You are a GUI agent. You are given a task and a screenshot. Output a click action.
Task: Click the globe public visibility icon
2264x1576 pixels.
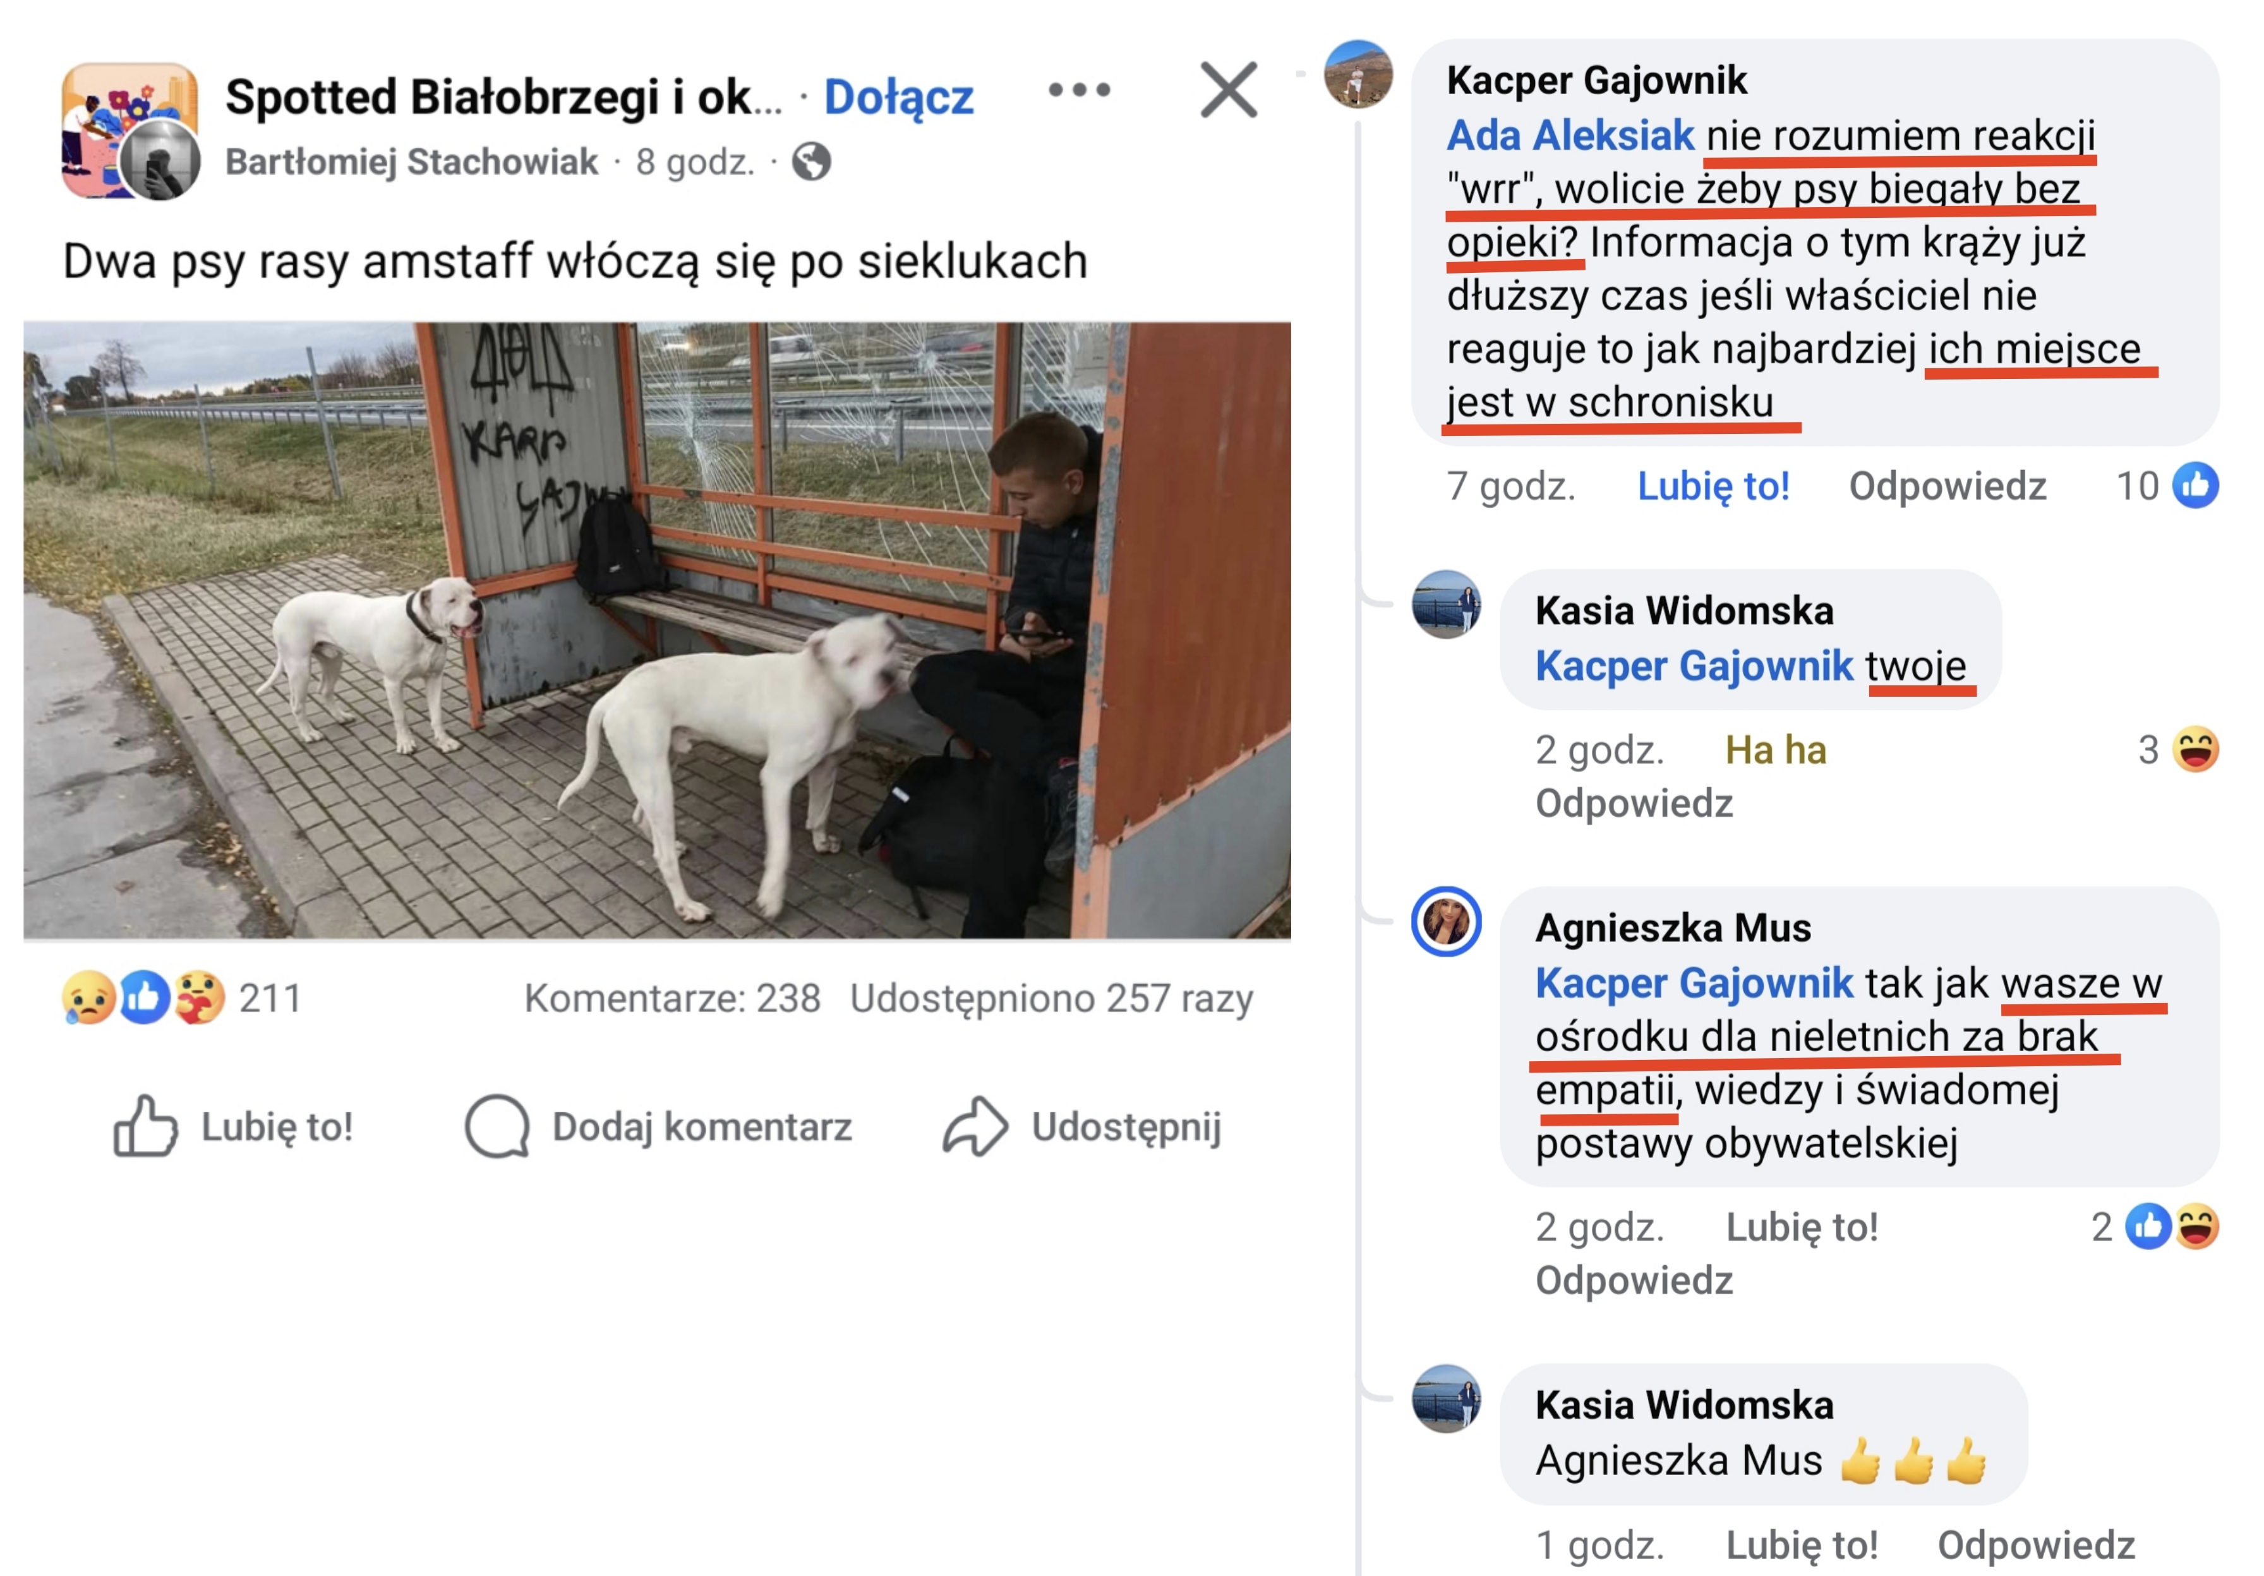click(810, 162)
